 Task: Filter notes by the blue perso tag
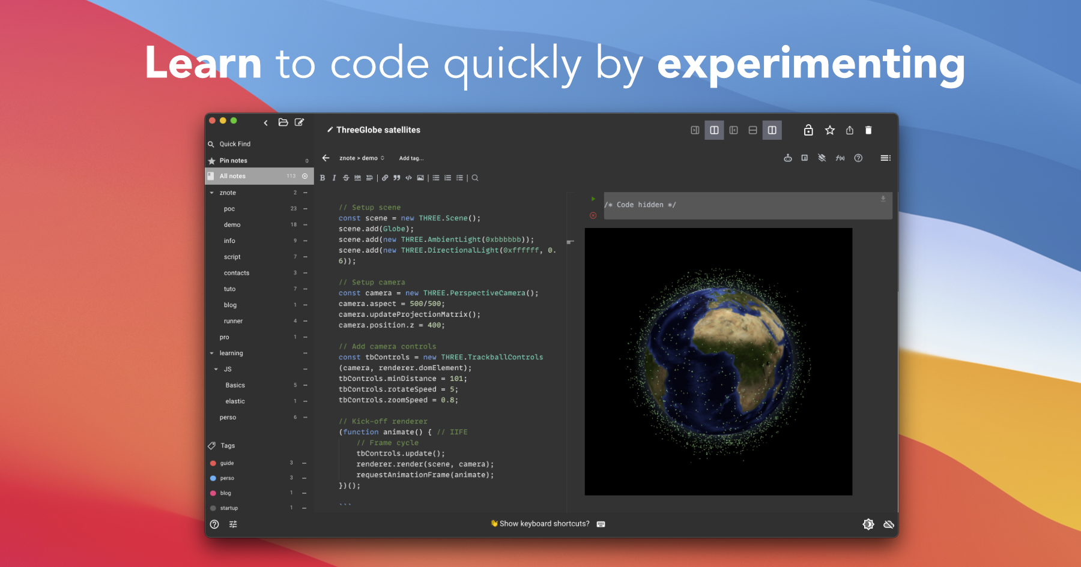click(226, 478)
